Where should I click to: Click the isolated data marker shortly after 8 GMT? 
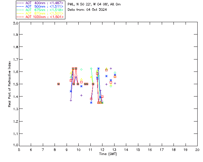58,84
